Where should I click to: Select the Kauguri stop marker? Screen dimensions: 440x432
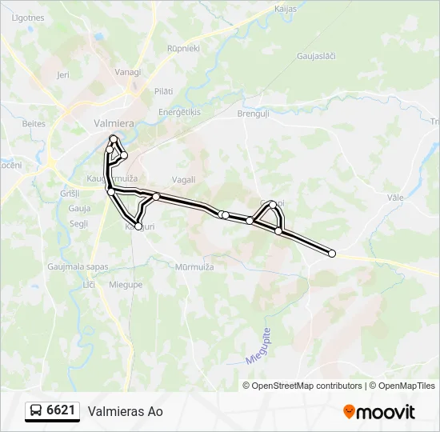click(x=138, y=226)
